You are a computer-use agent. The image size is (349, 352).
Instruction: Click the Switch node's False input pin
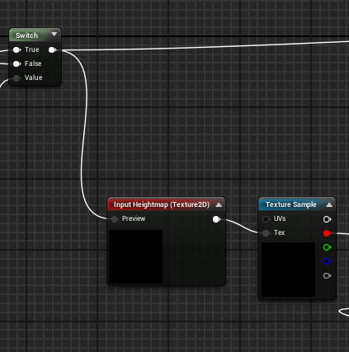(17, 63)
